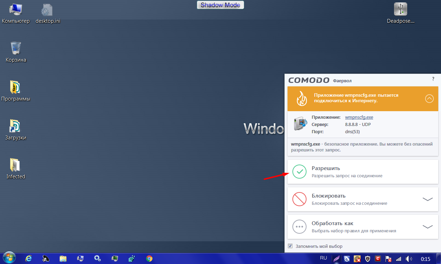Click the Show desktop strip
Image resolution: width=441 pixels, height=264 pixels.
click(439, 258)
